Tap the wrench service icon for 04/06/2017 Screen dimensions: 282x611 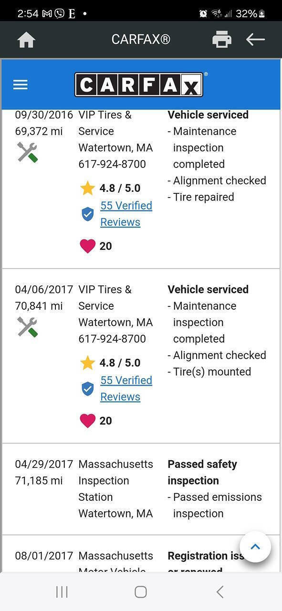(27, 327)
